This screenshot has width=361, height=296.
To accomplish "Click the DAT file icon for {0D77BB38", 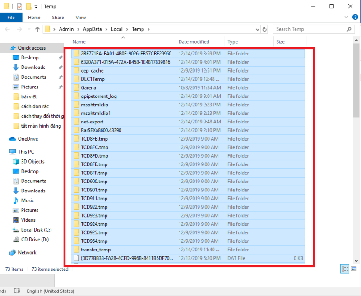I will pyautogui.click(x=76, y=258).
